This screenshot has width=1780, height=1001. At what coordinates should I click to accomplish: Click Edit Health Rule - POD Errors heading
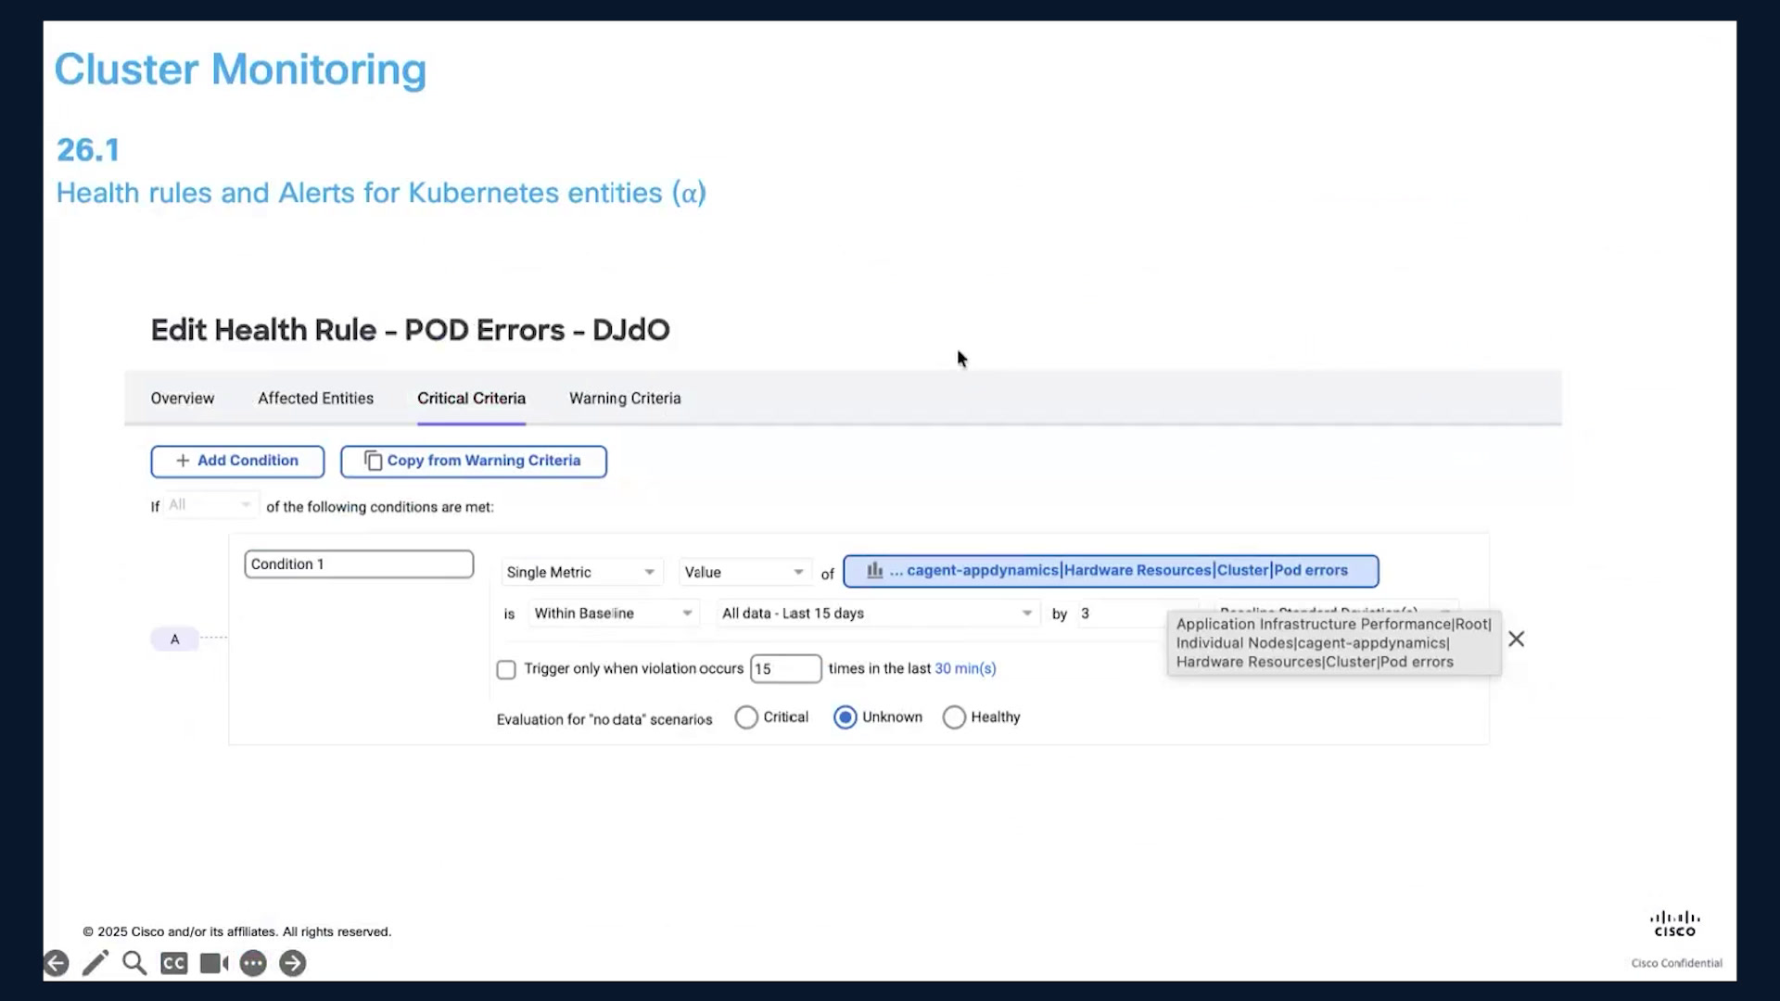(x=410, y=330)
